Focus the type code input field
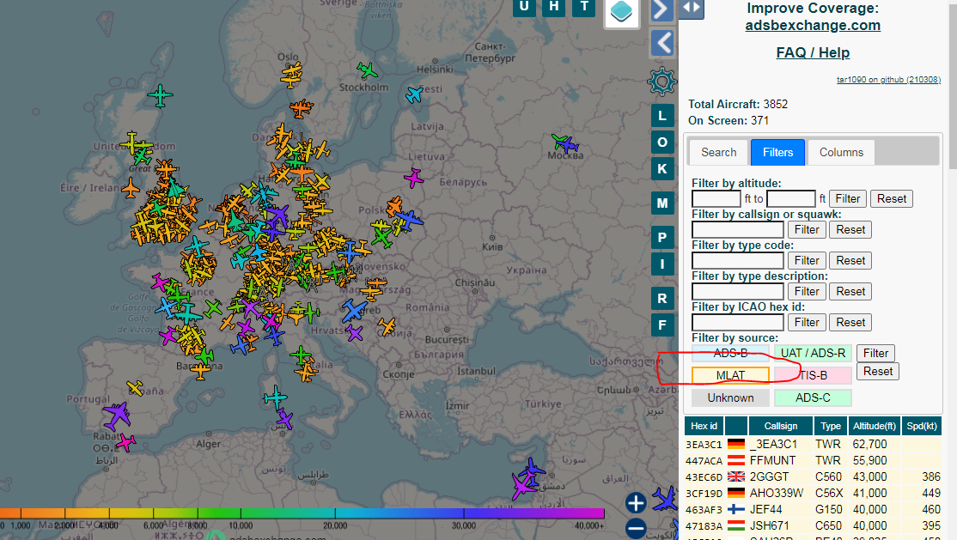The width and height of the screenshot is (957, 540). pyautogui.click(x=737, y=260)
